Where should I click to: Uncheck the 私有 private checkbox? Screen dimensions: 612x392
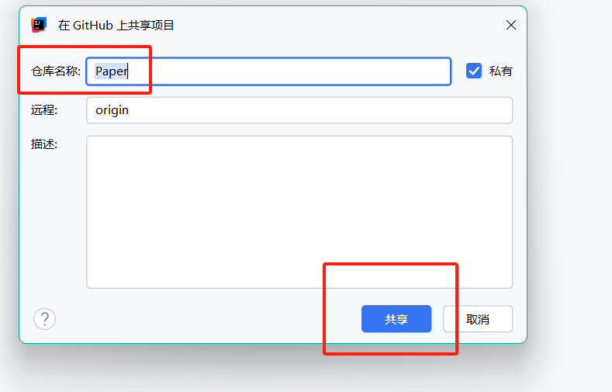[x=474, y=71]
